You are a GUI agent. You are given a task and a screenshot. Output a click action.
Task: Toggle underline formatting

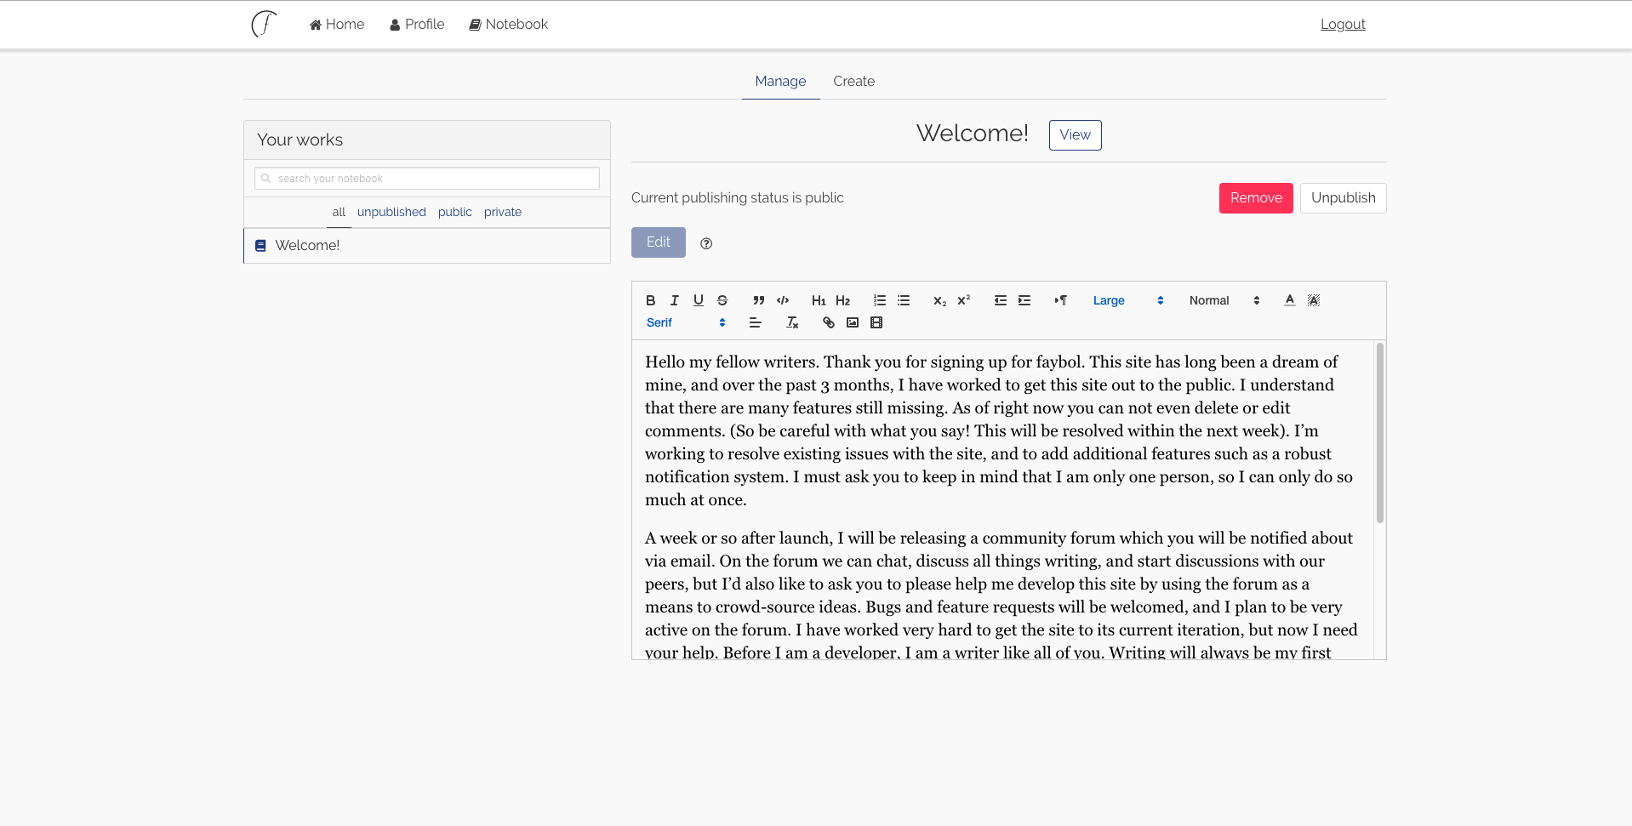coord(698,300)
